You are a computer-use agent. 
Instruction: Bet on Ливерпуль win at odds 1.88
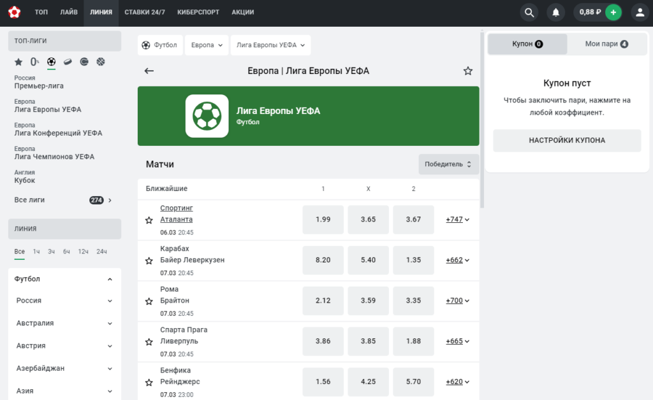(x=413, y=341)
